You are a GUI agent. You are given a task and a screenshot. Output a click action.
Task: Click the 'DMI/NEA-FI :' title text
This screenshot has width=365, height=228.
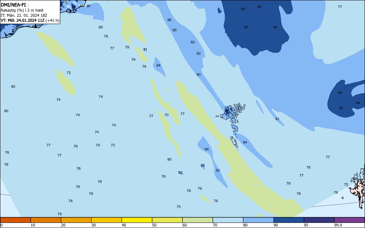click(x=15, y=5)
